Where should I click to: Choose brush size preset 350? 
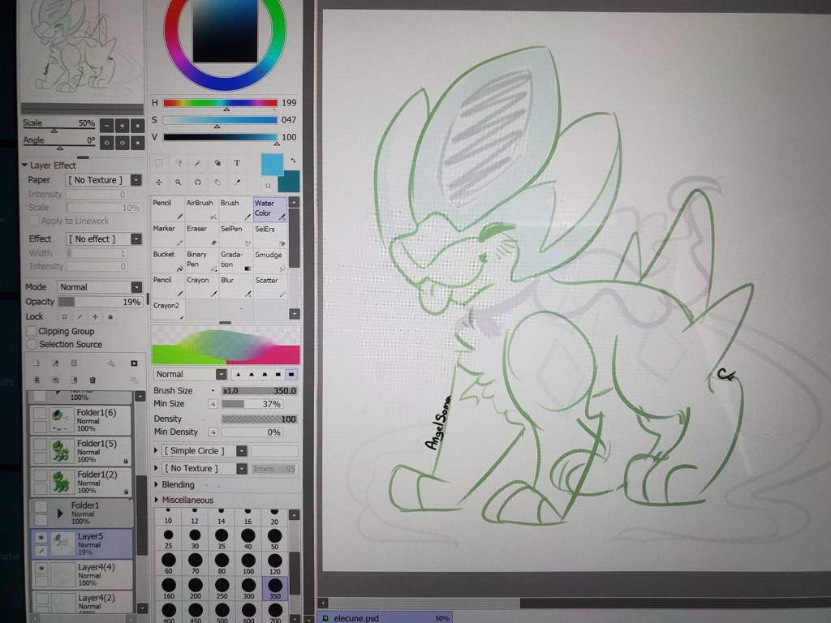(x=275, y=589)
